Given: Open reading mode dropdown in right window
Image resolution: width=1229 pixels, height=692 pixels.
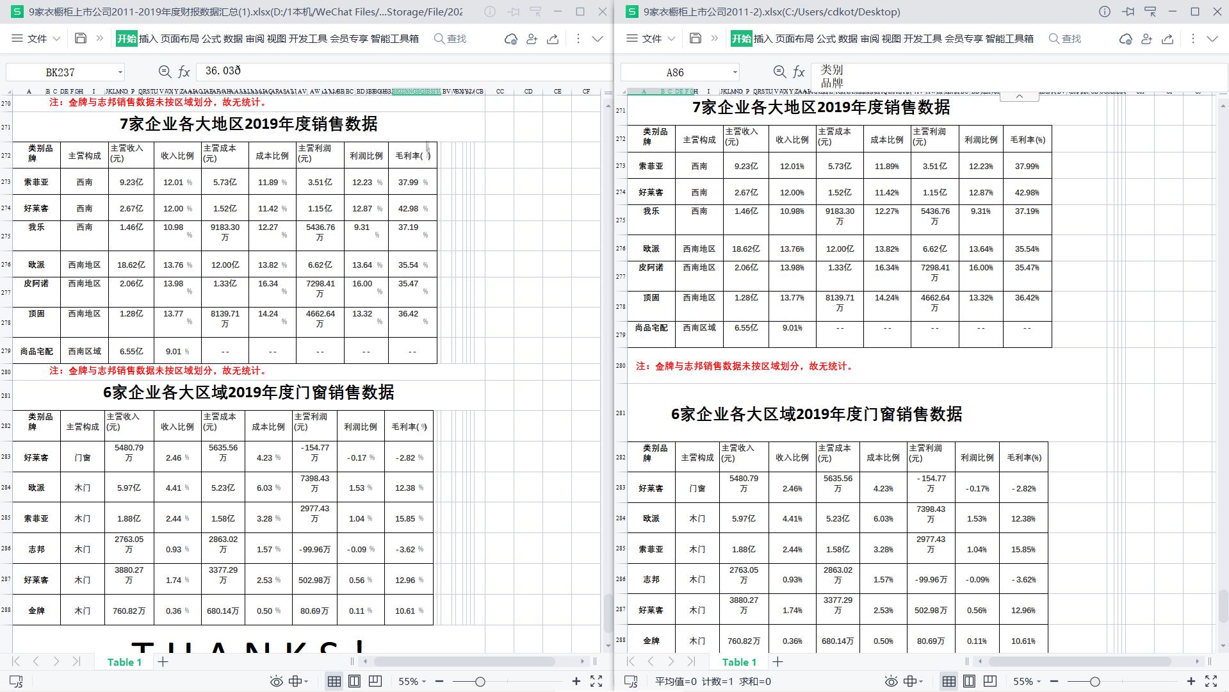Looking at the screenshot, I should (913, 681).
